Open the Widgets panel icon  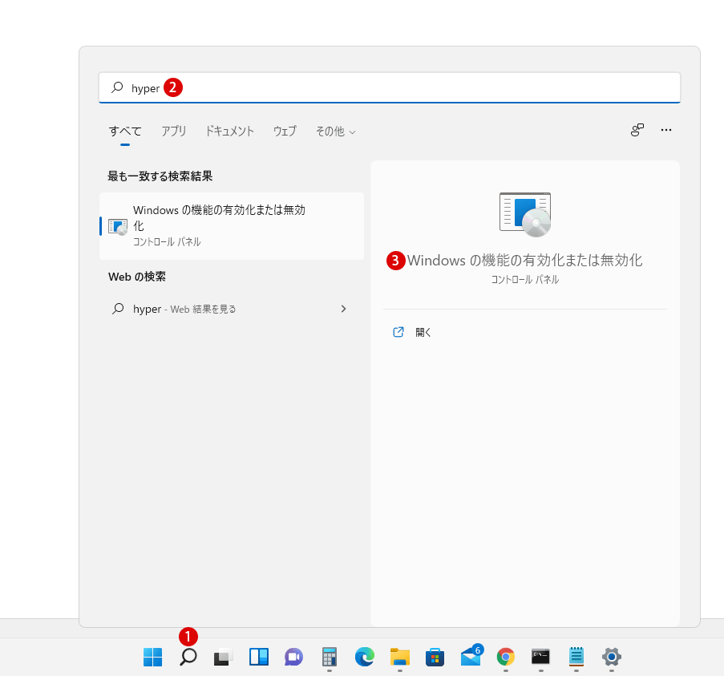coord(258,657)
